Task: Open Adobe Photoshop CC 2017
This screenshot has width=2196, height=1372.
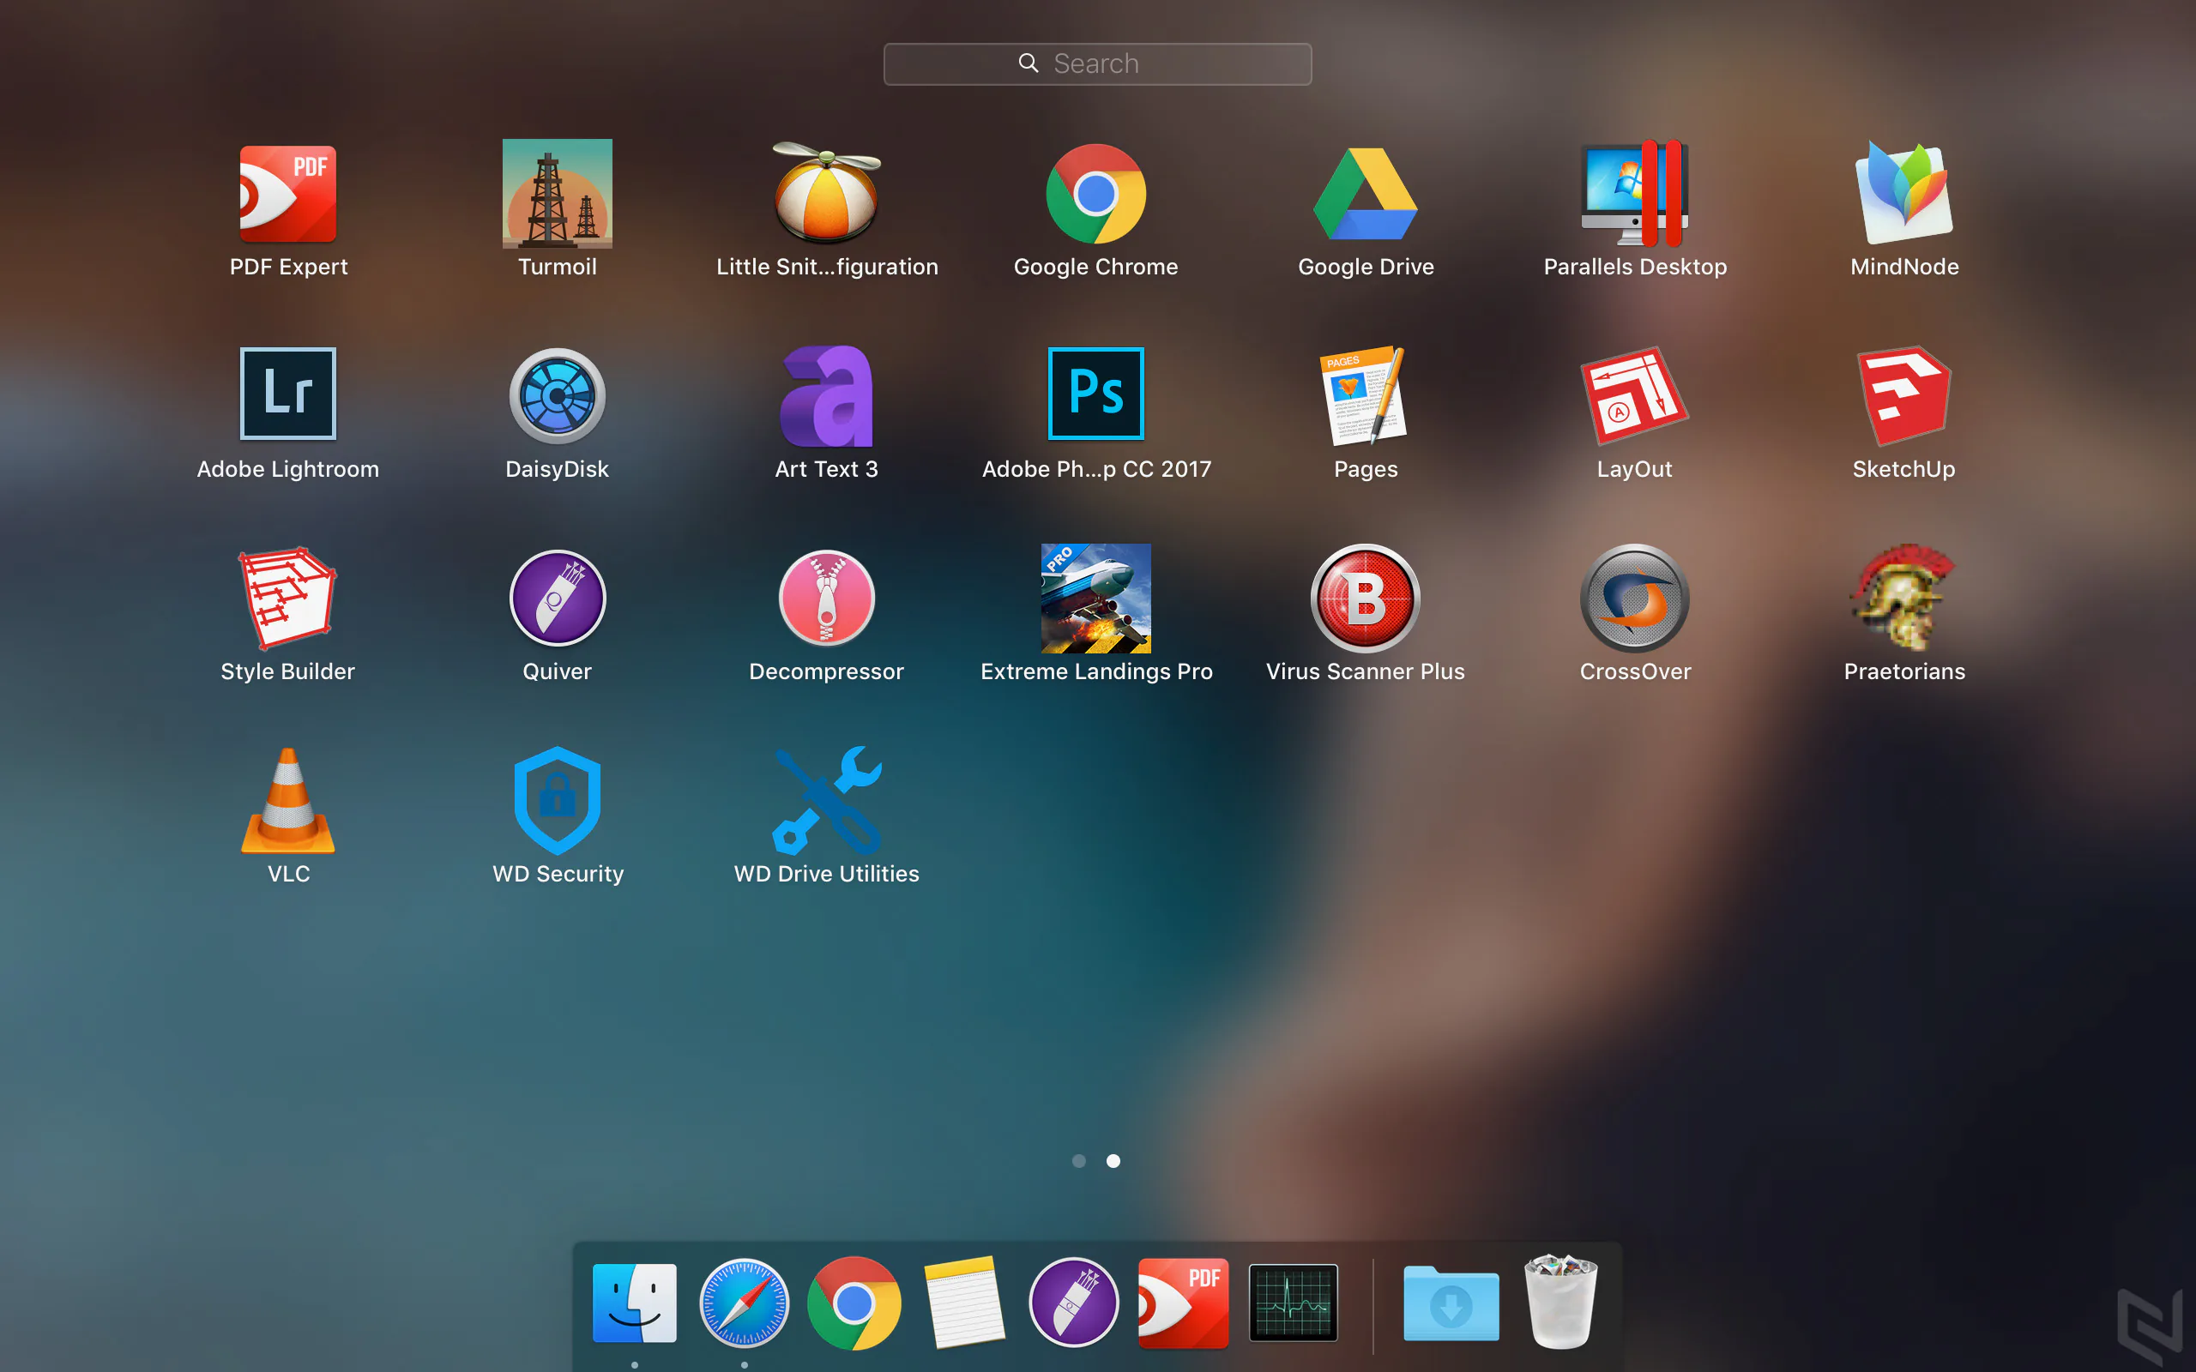Action: tap(1096, 394)
